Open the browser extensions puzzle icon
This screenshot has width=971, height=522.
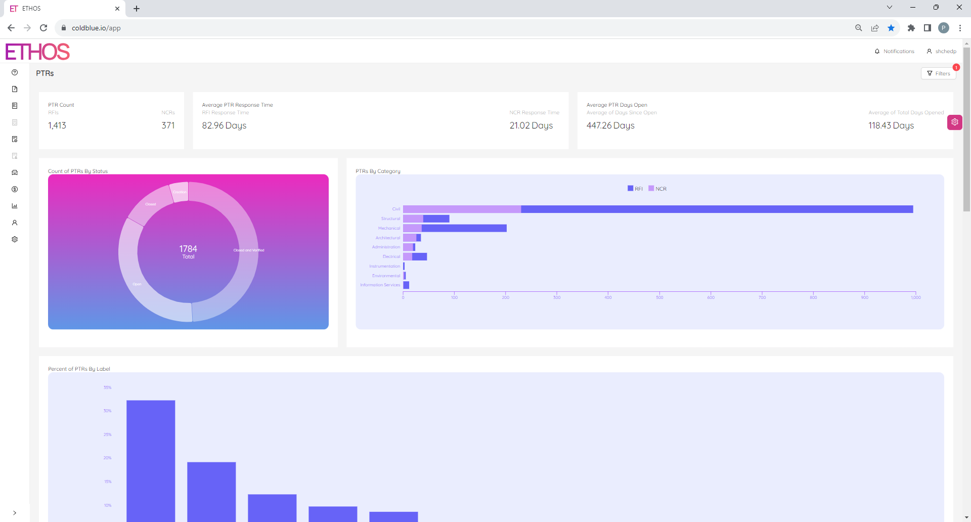click(x=912, y=28)
